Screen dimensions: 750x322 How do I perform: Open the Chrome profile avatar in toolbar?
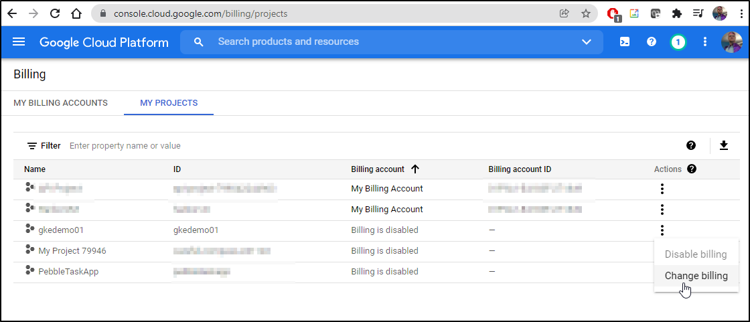tap(720, 13)
